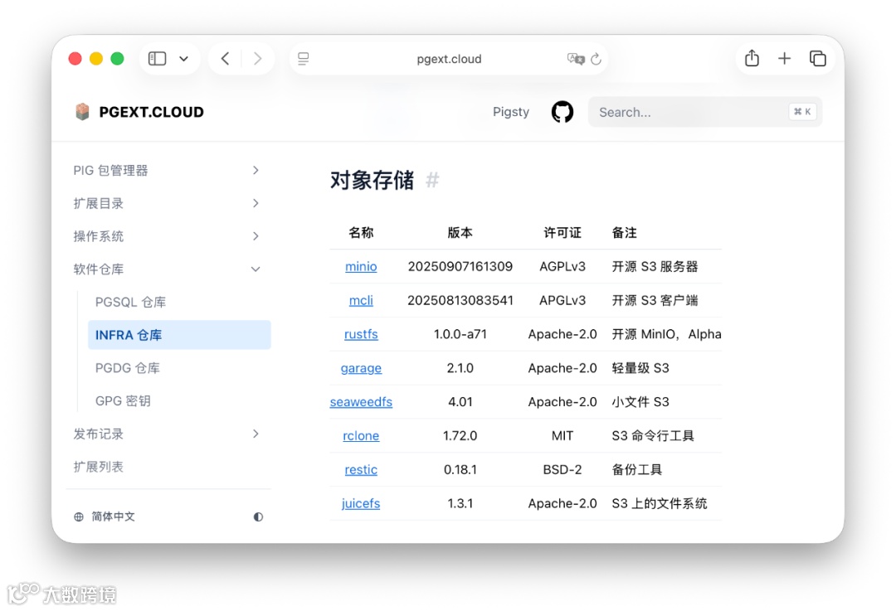Open the sidebar options dropdown arrow
The image size is (896, 611).
coord(183,59)
